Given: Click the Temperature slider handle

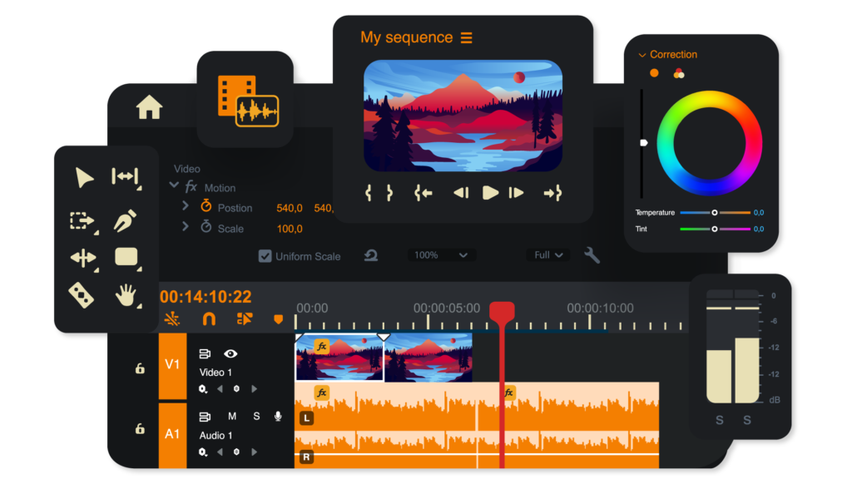Looking at the screenshot, I should (x=714, y=213).
